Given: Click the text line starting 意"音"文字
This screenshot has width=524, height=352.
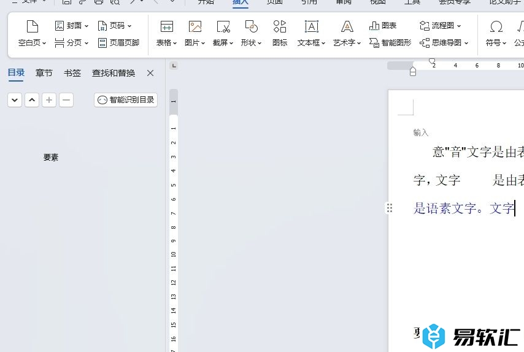Looking at the screenshot, I should [x=478, y=152].
